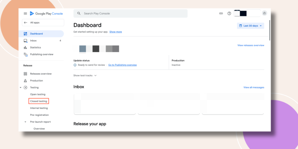Collapse the Testing section arrow
This screenshot has height=149, width=298.
pyautogui.click(x=21, y=88)
